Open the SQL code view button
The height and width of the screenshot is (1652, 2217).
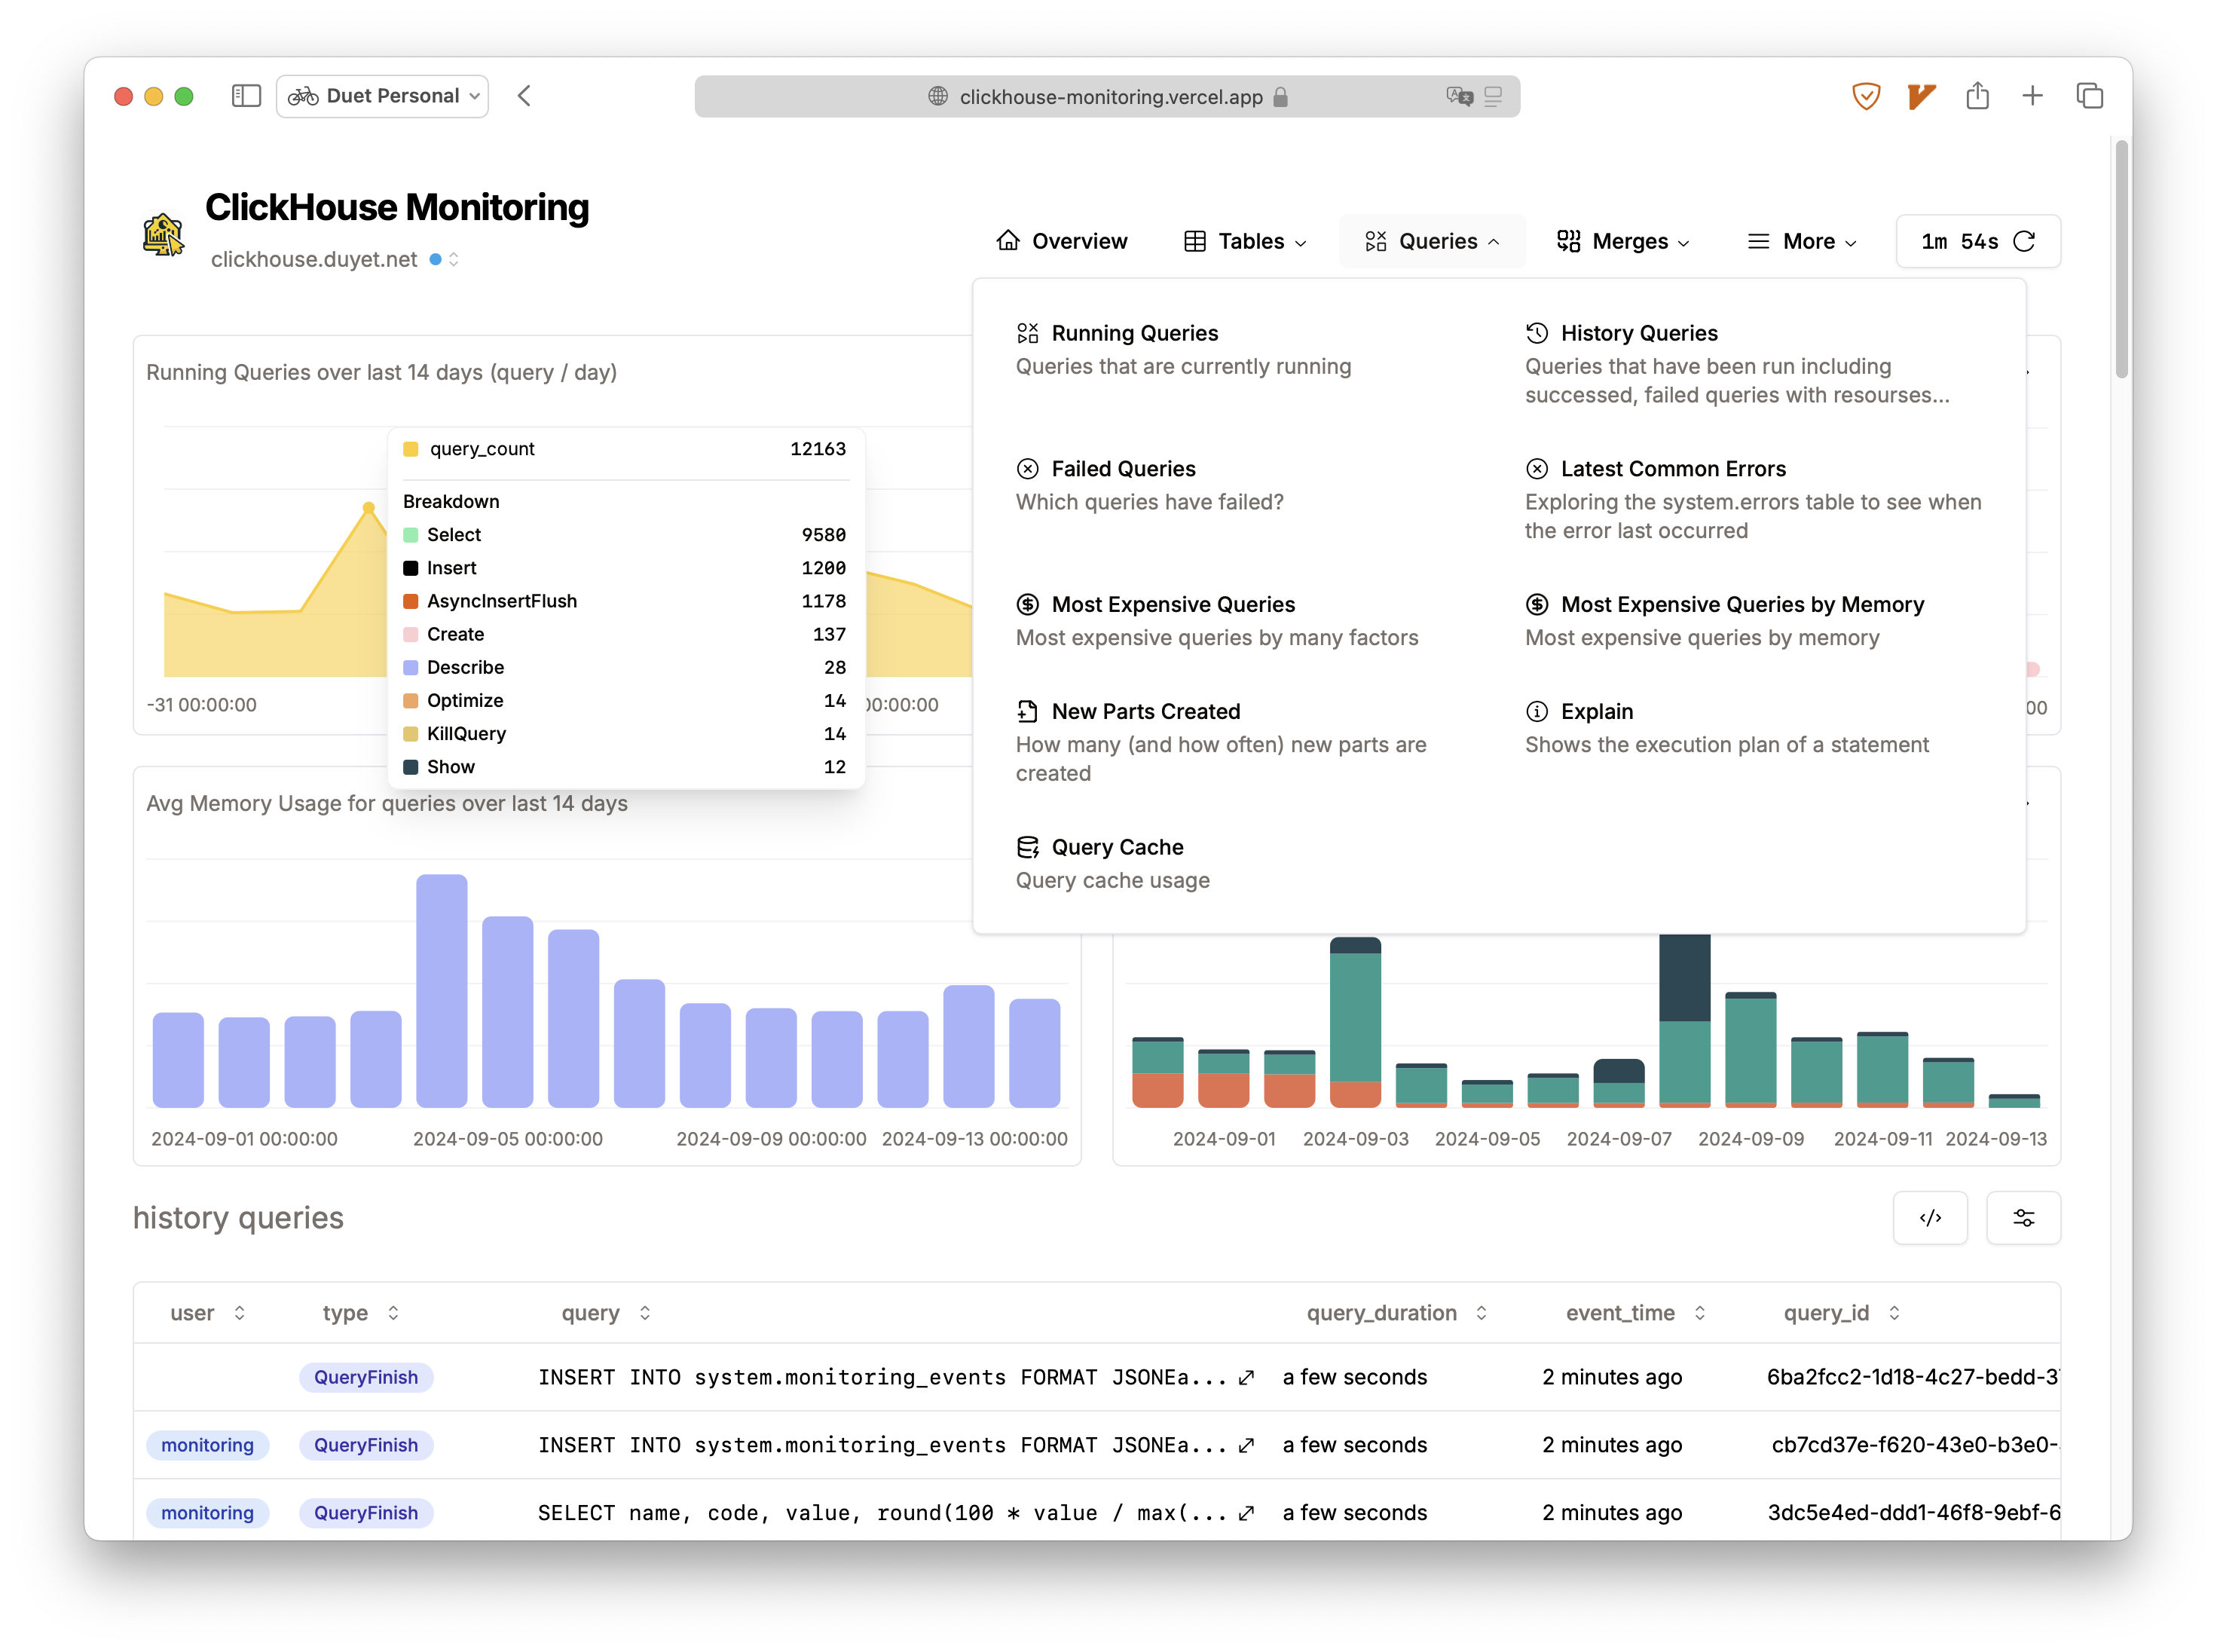pos(1929,1217)
